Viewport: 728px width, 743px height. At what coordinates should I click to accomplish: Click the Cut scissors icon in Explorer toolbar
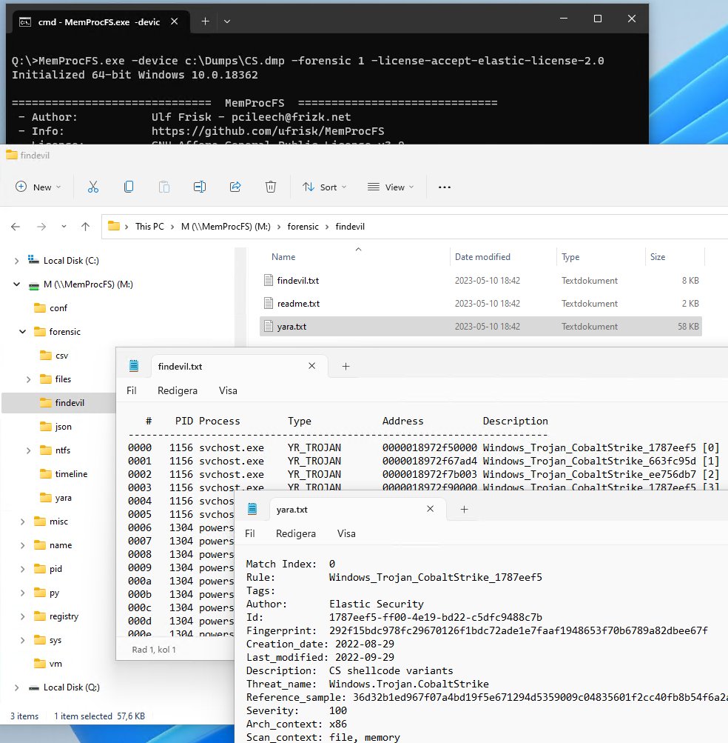coord(93,187)
